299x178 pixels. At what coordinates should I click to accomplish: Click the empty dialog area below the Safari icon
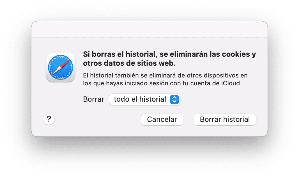tap(61, 97)
